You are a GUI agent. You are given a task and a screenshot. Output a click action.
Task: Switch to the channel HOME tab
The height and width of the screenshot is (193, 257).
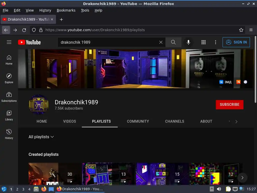pyautogui.click(x=42, y=121)
